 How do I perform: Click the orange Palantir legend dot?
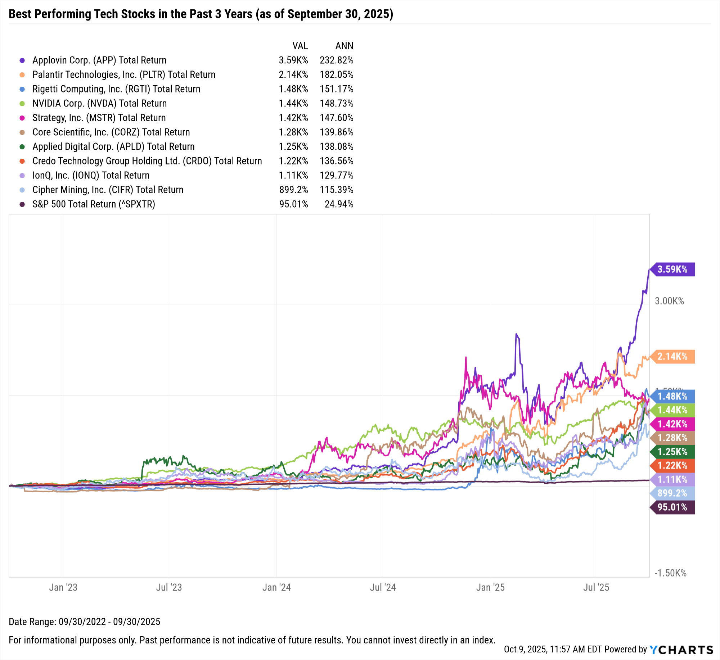pos(22,75)
